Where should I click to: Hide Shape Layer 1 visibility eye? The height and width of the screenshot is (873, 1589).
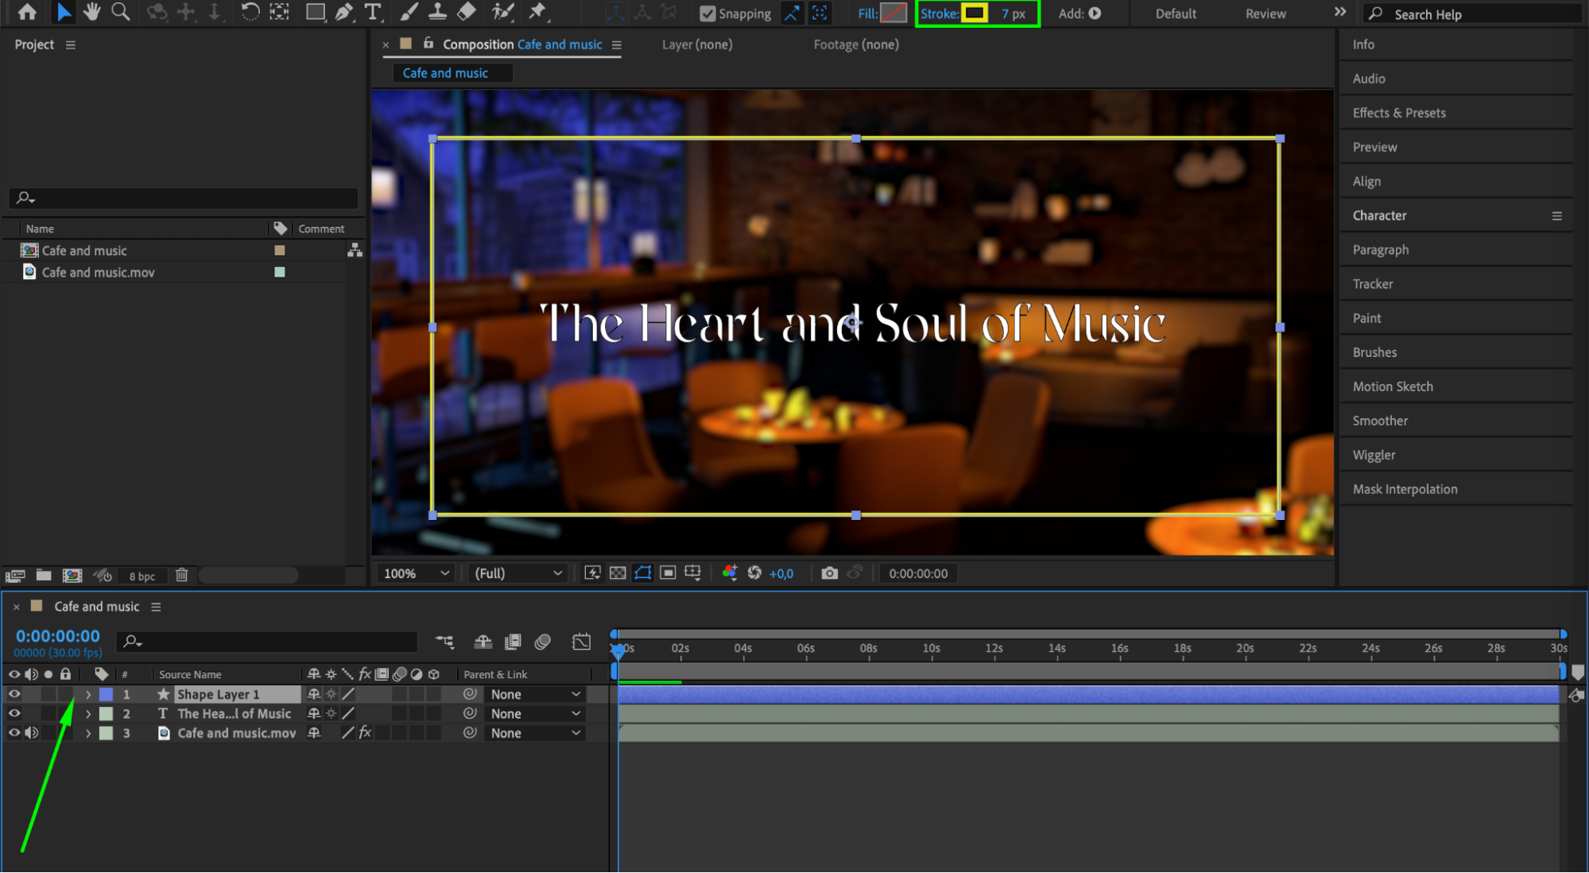click(x=14, y=694)
